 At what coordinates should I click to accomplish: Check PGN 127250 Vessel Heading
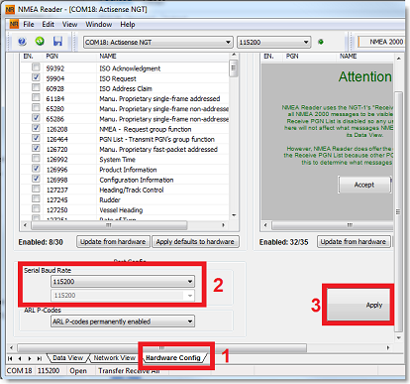[36, 209]
